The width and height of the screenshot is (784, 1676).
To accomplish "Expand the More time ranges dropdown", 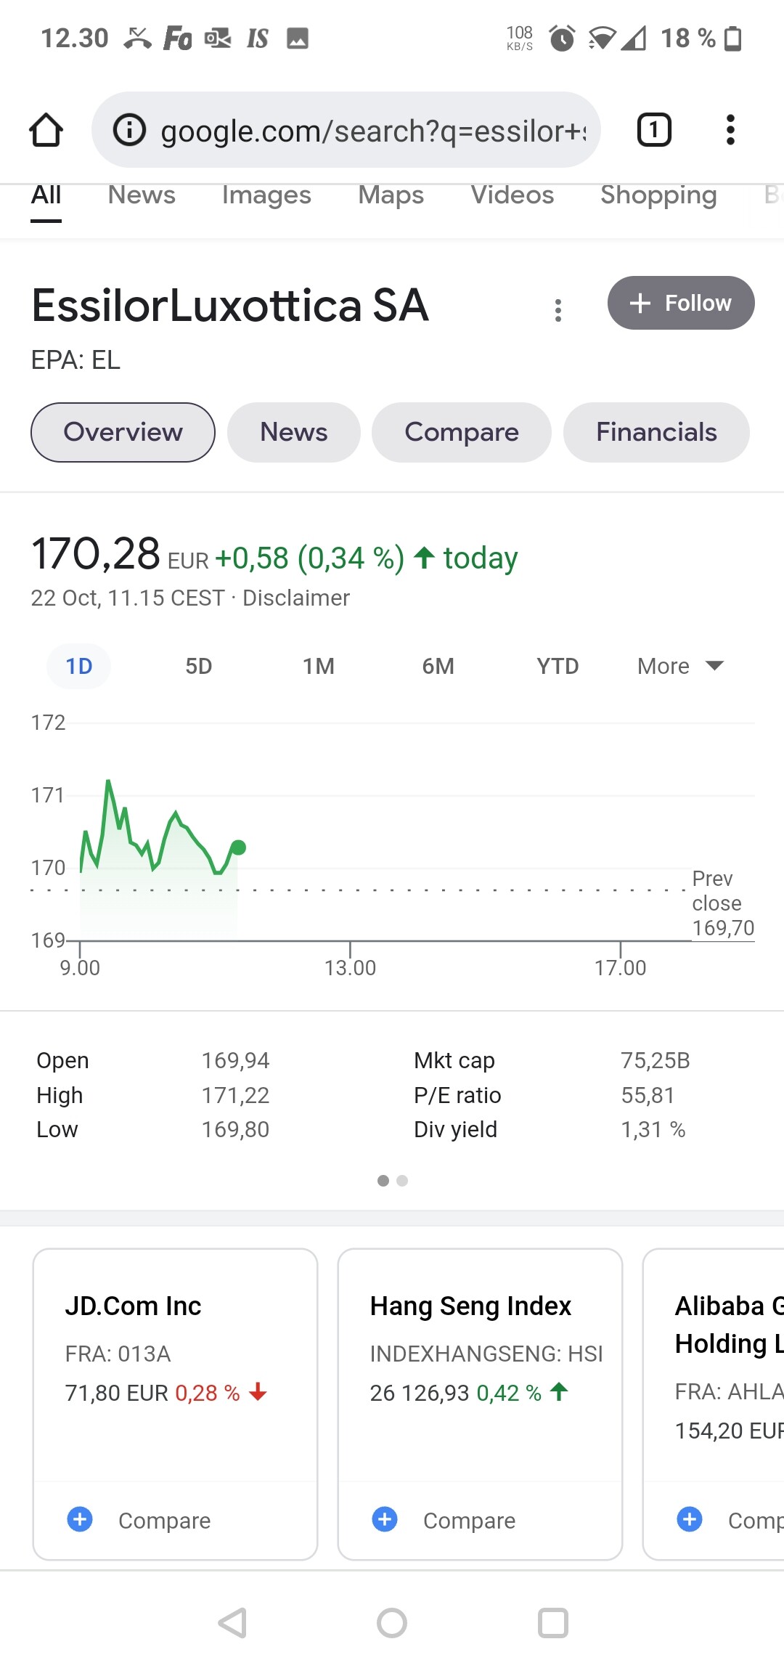I will click(x=680, y=666).
